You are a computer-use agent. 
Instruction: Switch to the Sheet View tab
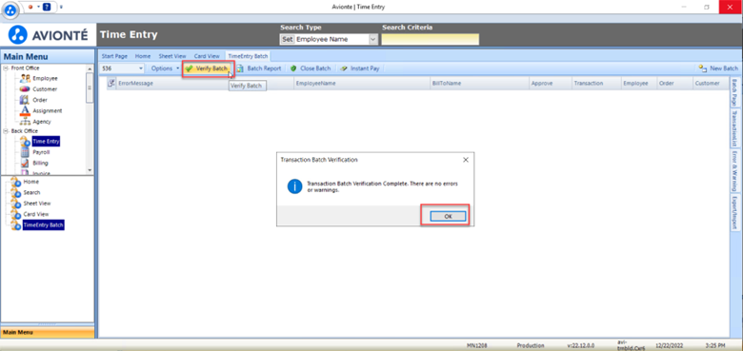pyautogui.click(x=172, y=56)
